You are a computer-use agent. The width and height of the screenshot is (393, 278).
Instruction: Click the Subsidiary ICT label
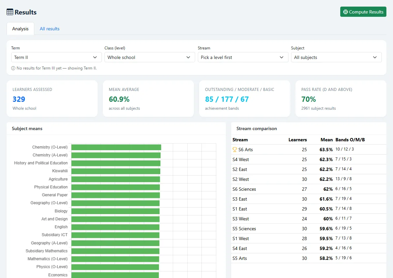55,235
